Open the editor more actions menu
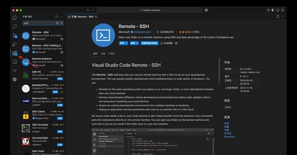The width and height of the screenshot is (297, 155). [283, 17]
